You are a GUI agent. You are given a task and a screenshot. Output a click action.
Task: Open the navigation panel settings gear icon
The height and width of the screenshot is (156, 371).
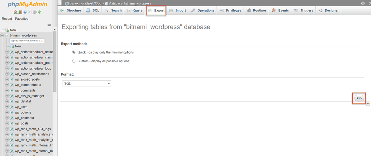tap(35, 12)
